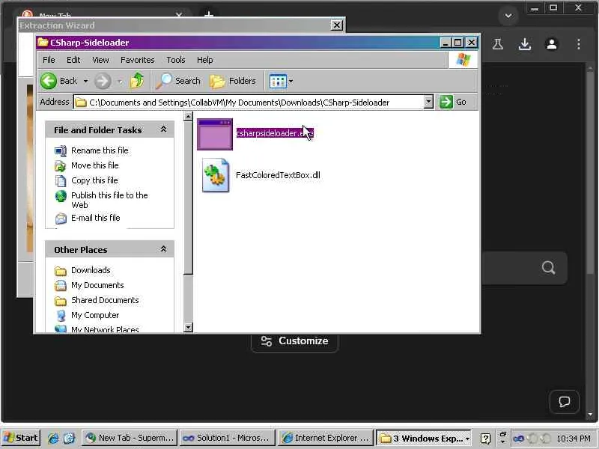
Task: Click the browser labs flask icon
Action: point(497,44)
